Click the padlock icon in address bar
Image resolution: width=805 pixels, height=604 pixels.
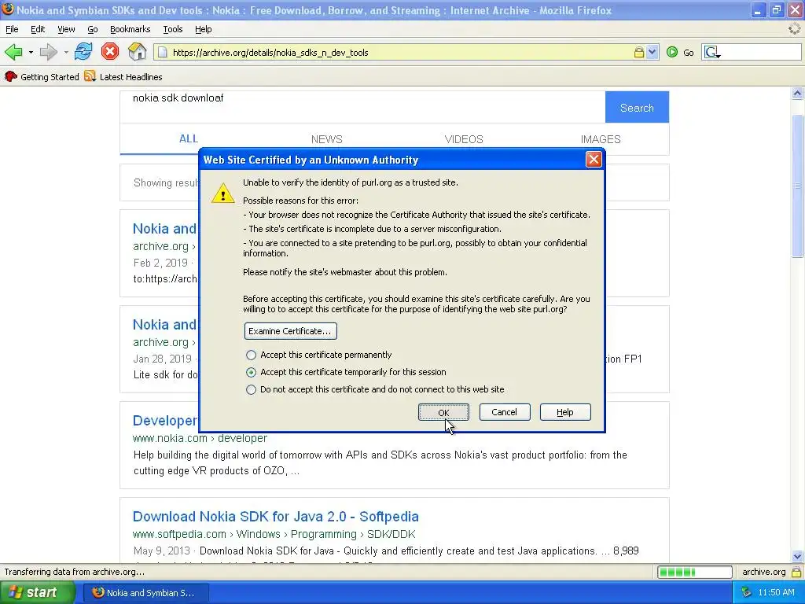[638, 53]
